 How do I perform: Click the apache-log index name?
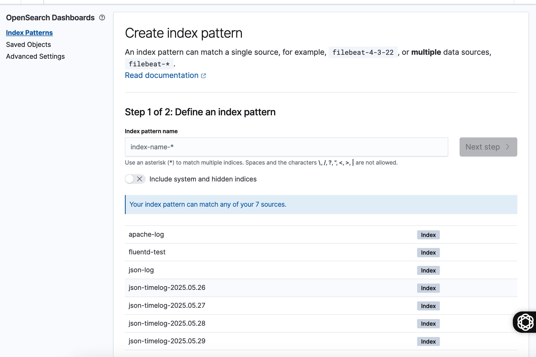(x=146, y=235)
